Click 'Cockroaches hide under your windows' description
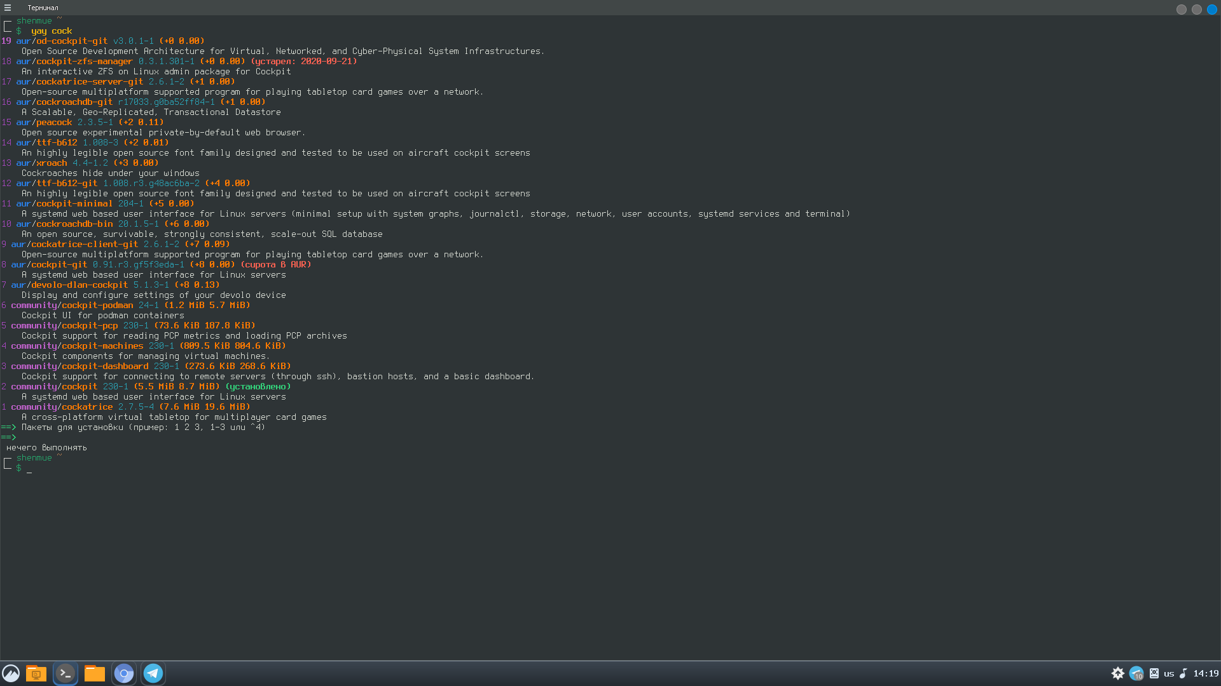1221x686 pixels. coord(111,173)
